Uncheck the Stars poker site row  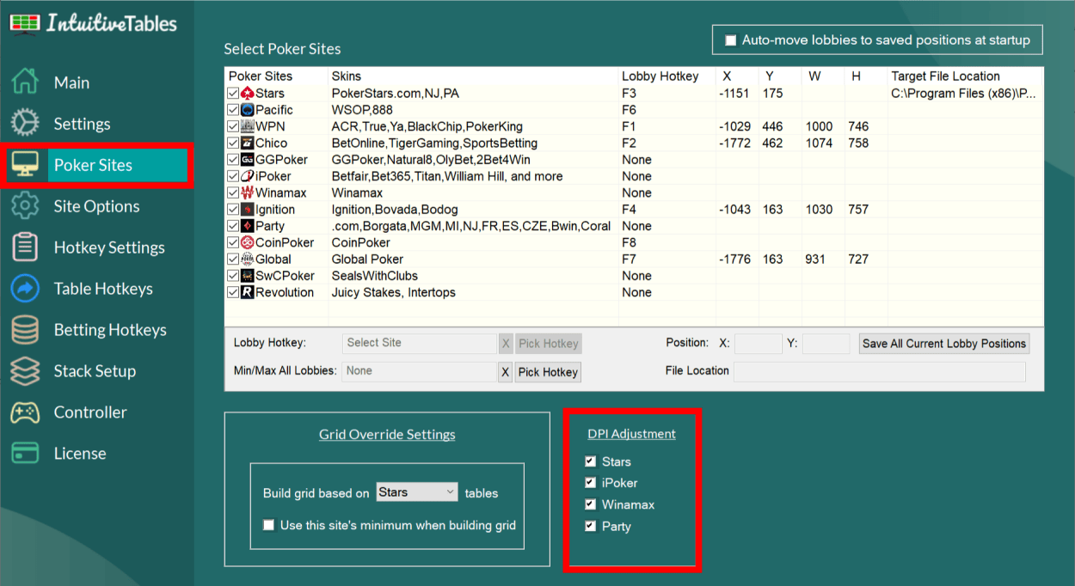click(x=233, y=93)
